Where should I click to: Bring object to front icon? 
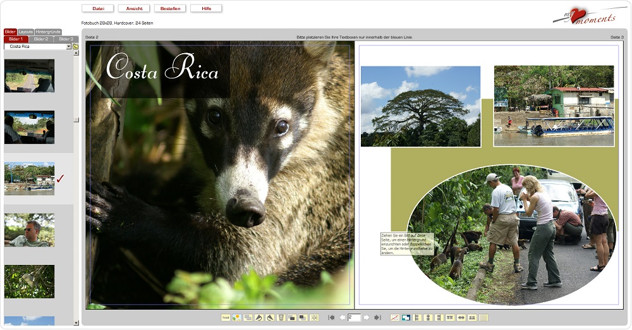click(x=292, y=318)
